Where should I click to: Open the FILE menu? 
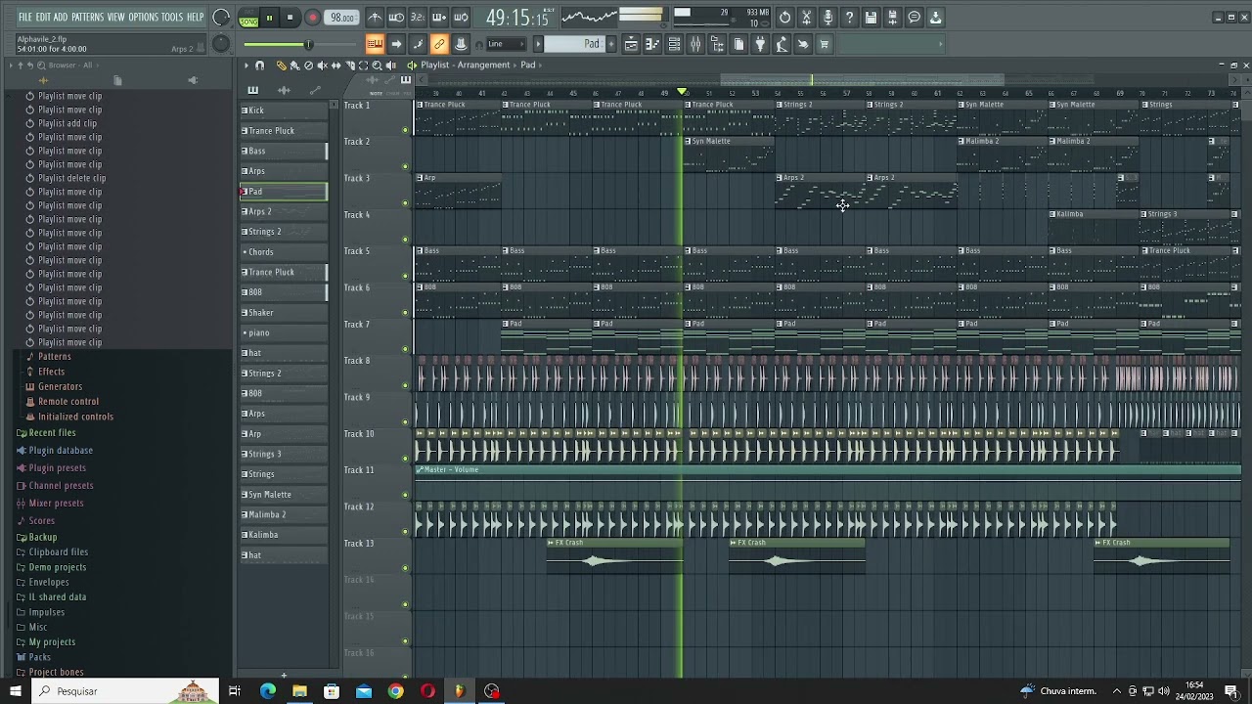pyautogui.click(x=24, y=17)
